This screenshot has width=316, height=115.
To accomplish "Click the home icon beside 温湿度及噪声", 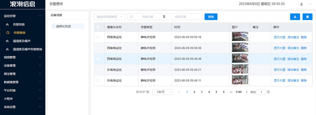I will click(x=7, y=41).
